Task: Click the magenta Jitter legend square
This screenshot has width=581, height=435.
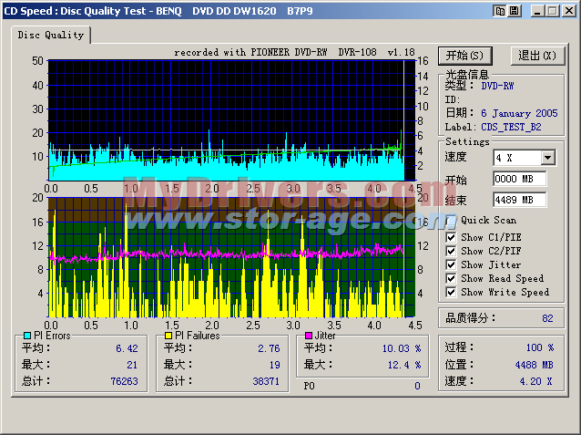Action: tap(309, 336)
